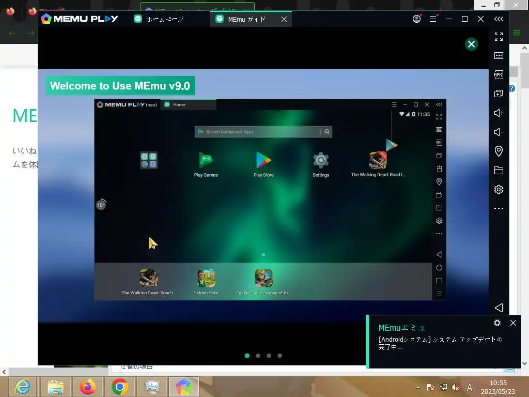Click Play Store icon in guide image
This screenshot has height=397, width=529.
point(263,160)
